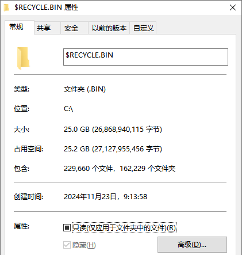Image resolution: width=242 pixels, height=255 pixels.
Task: Open 高级(D)... advanced attributes
Action: point(192,245)
